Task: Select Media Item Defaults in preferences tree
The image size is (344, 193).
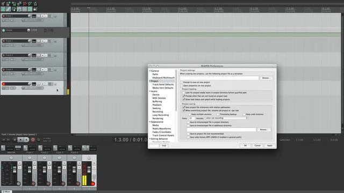Action: pyautogui.click(x=163, y=88)
